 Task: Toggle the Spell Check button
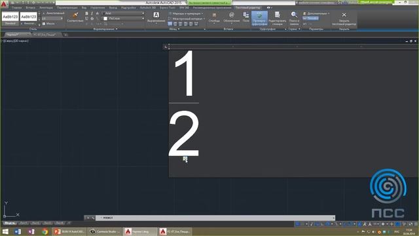tap(259, 18)
